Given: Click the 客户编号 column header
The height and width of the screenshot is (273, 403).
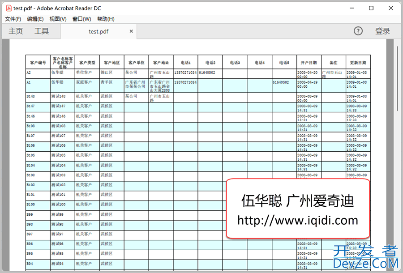Looking at the screenshot, I should click(x=38, y=62).
